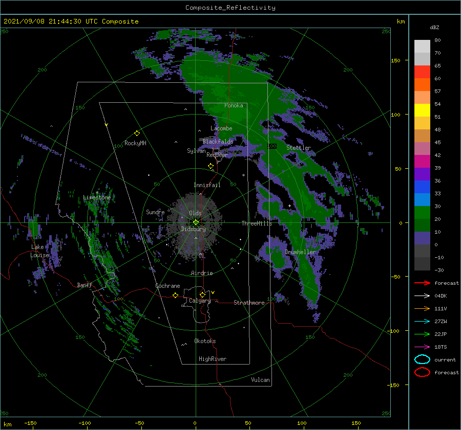461x430 pixels.
Task: Click the Composite_Reflectivity title
Action: coord(230,8)
